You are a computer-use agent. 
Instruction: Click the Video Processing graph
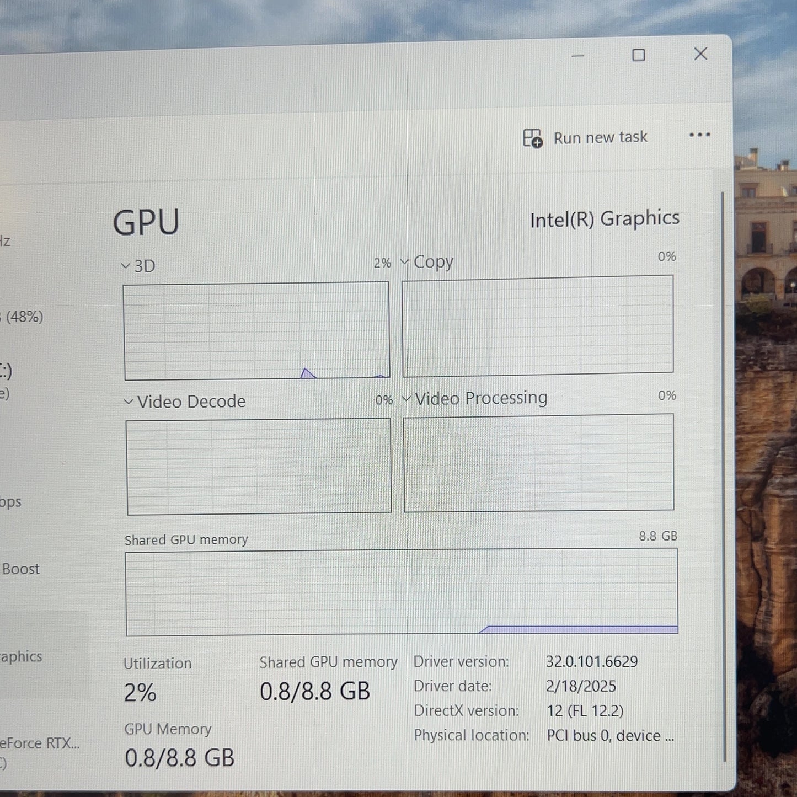pos(538,463)
